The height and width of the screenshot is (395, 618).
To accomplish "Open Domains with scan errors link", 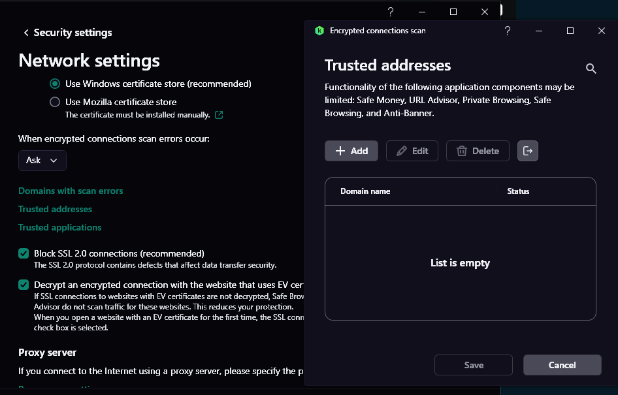I will click(71, 191).
